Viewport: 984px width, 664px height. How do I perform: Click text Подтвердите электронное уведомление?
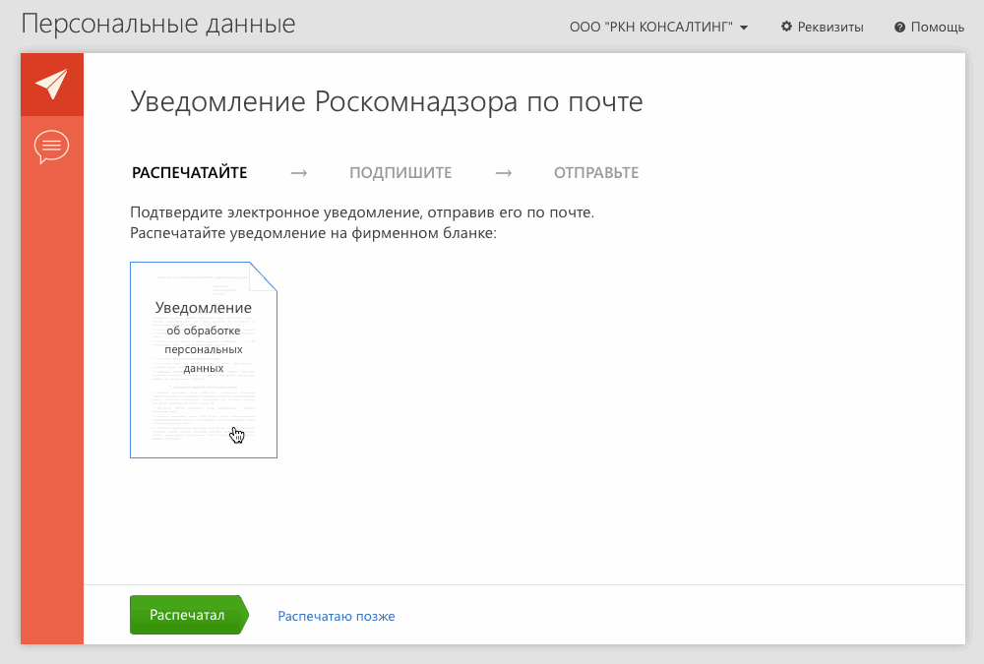pos(277,212)
